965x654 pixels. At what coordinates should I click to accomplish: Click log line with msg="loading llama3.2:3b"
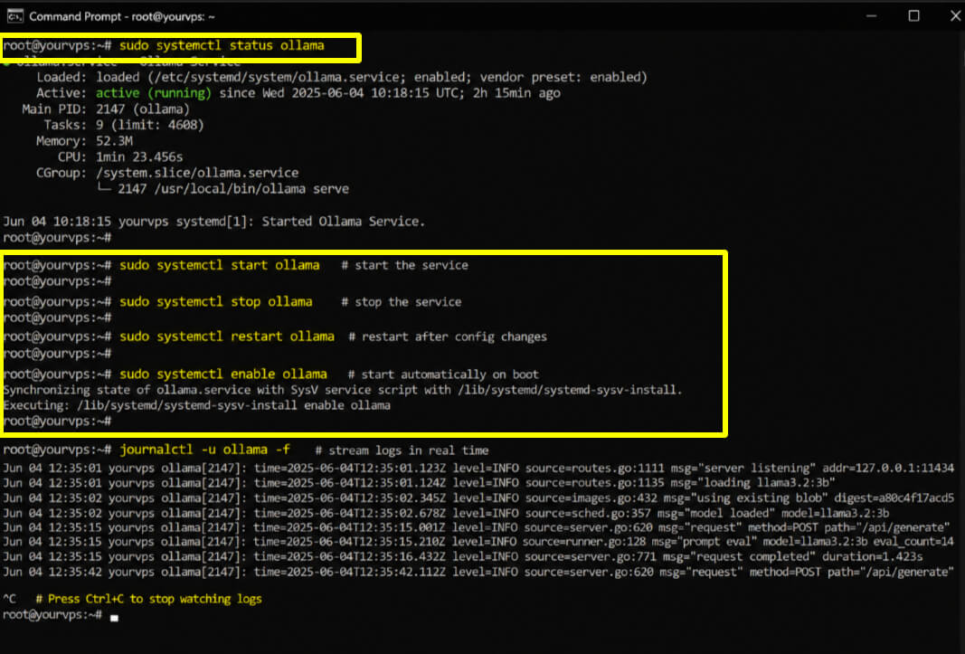(x=419, y=482)
